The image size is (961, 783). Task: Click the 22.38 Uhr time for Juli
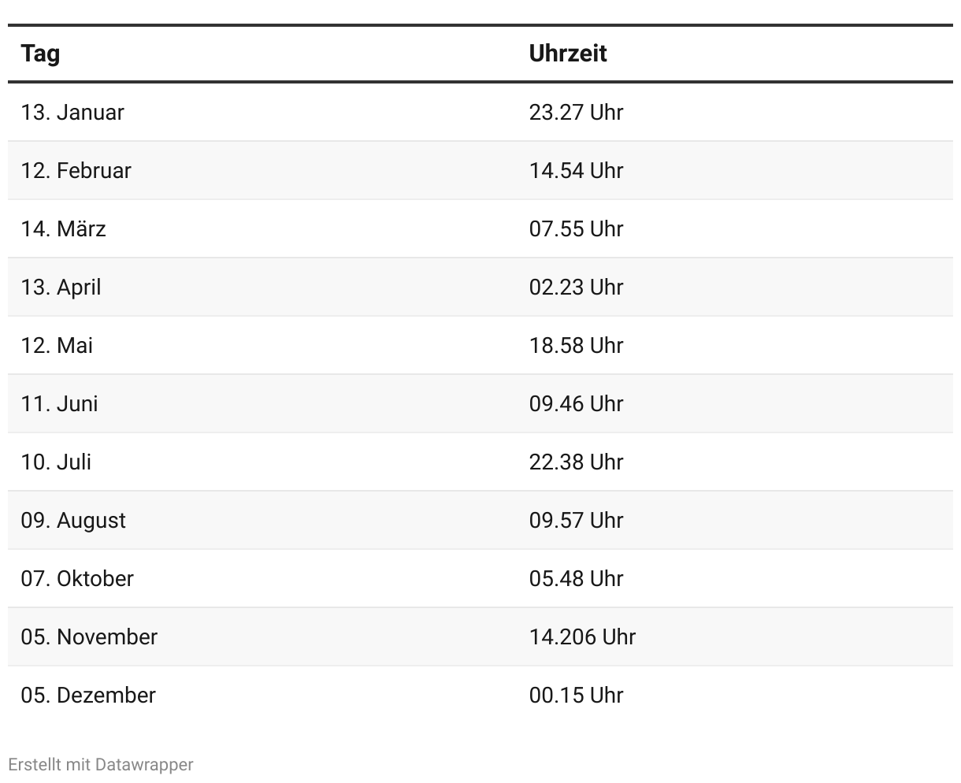576,462
